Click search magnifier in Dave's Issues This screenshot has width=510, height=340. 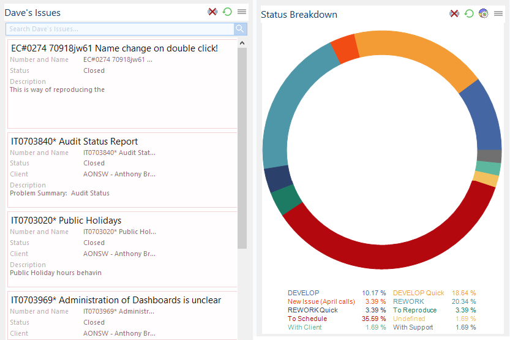tap(240, 29)
